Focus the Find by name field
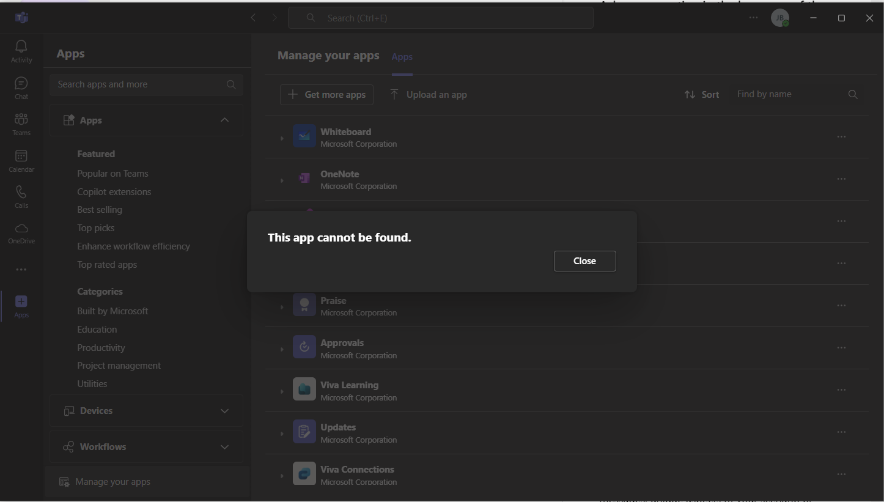Image resolution: width=884 pixels, height=502 pixels. tap(798, 94)
